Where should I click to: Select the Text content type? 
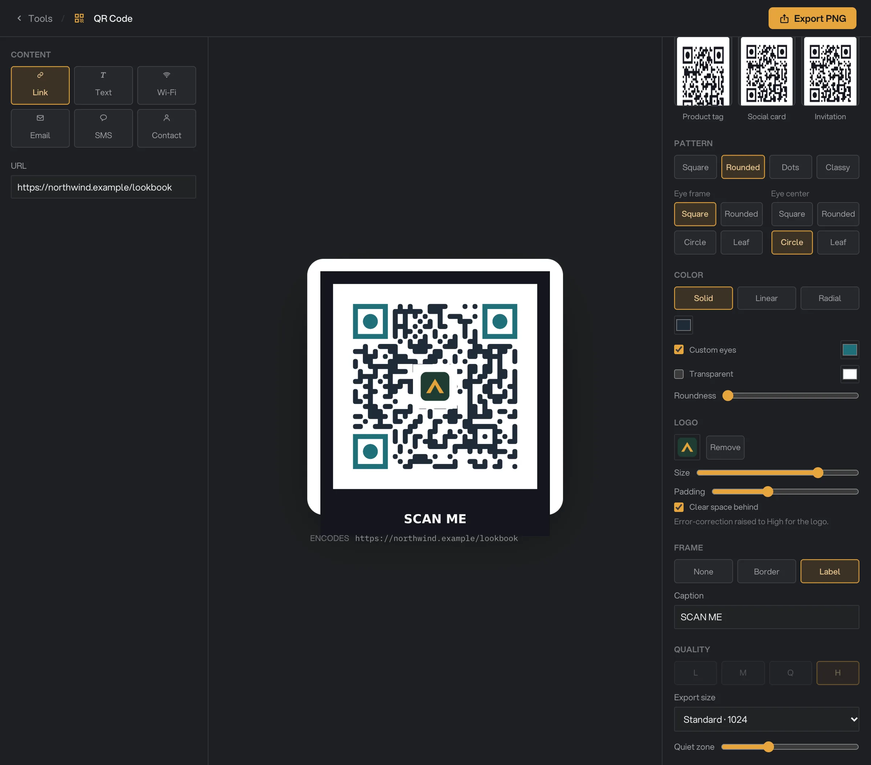coord(103,85)
